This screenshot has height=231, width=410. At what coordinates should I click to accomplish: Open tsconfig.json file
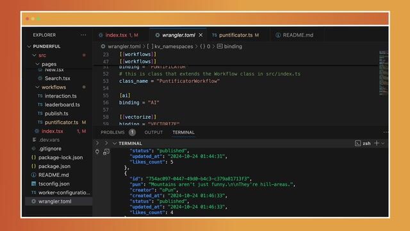pyautogui.click(x=54, y=184)
